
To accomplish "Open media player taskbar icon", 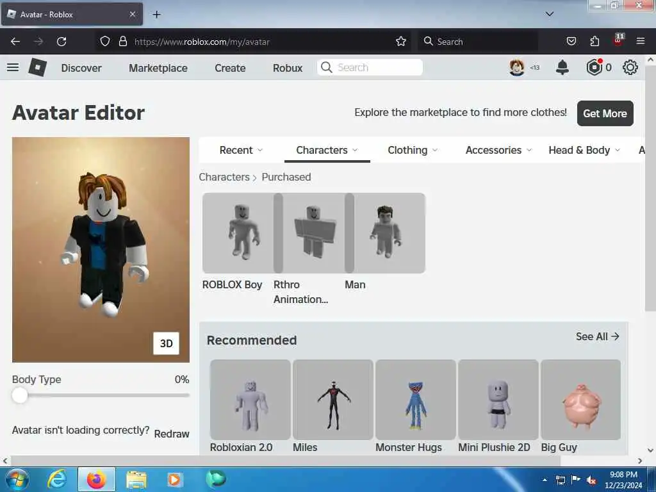I will tap(174, 480).
